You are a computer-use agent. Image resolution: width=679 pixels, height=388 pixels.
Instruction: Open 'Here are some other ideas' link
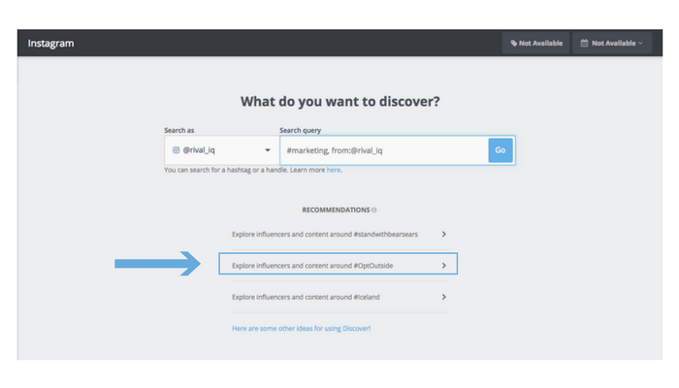pyautogui.click(x=301, y=329)
